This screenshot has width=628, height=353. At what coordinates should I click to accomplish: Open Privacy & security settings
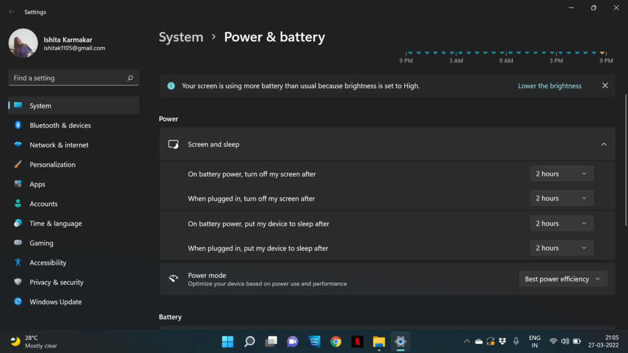click(x=74, y=282)
